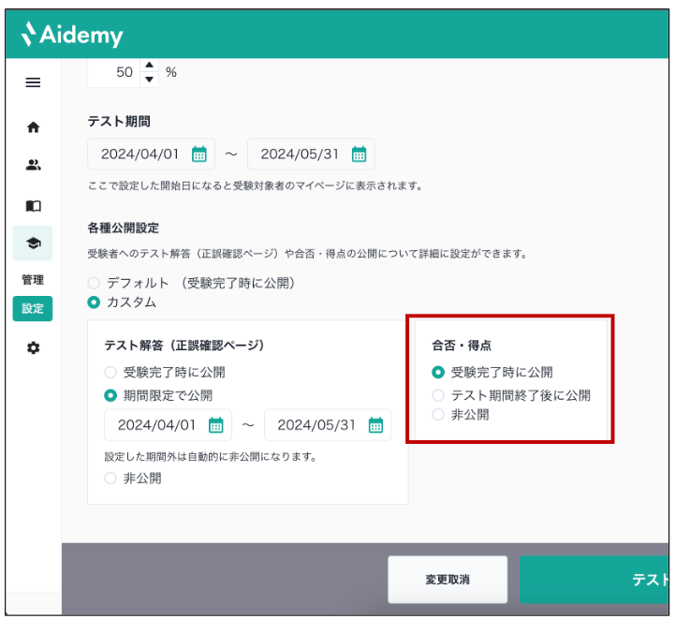This screenshot has height=619, width=675.
Task: Open calendar for answer publication end date
Action: (375, 425)
